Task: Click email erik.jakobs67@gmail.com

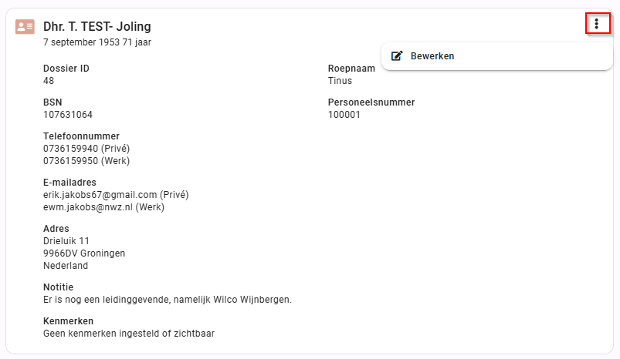Action: pos(100,195)
